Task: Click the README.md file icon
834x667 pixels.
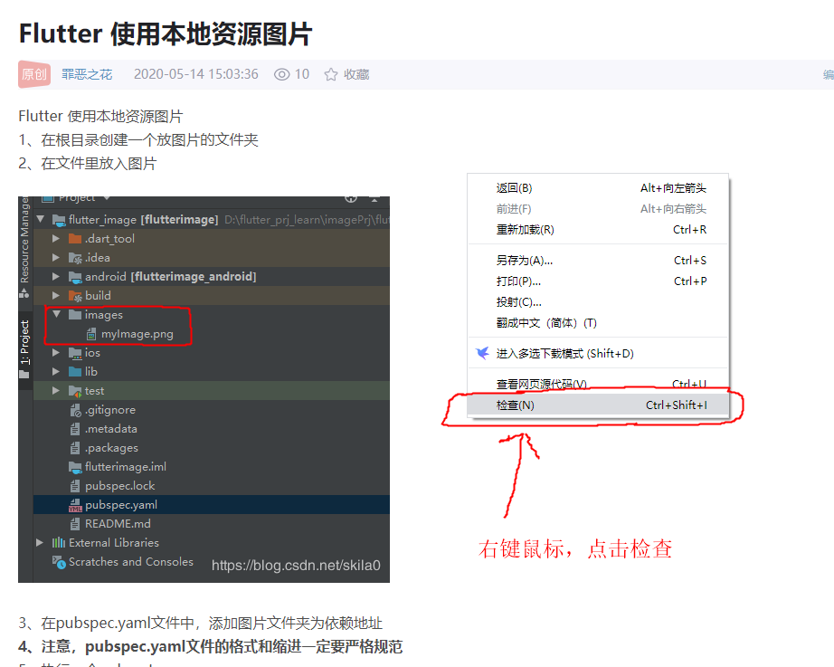Action: click(75, 524)
